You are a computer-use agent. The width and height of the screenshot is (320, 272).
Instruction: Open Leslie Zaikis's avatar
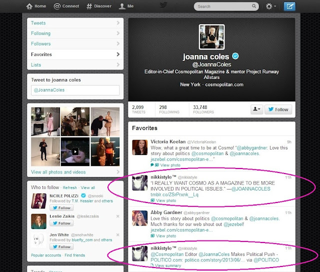39,221
